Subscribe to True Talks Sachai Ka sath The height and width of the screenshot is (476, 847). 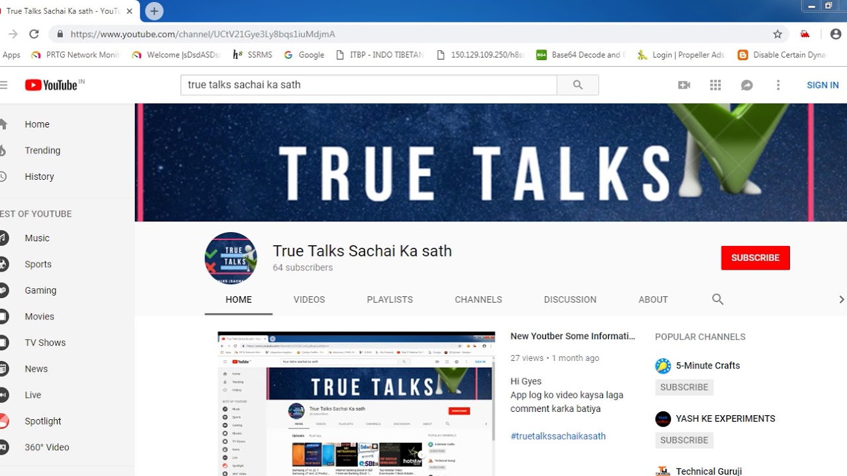point(756,258)
